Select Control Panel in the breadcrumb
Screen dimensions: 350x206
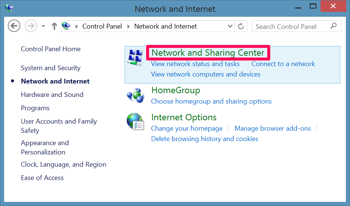tap(102, 26)
